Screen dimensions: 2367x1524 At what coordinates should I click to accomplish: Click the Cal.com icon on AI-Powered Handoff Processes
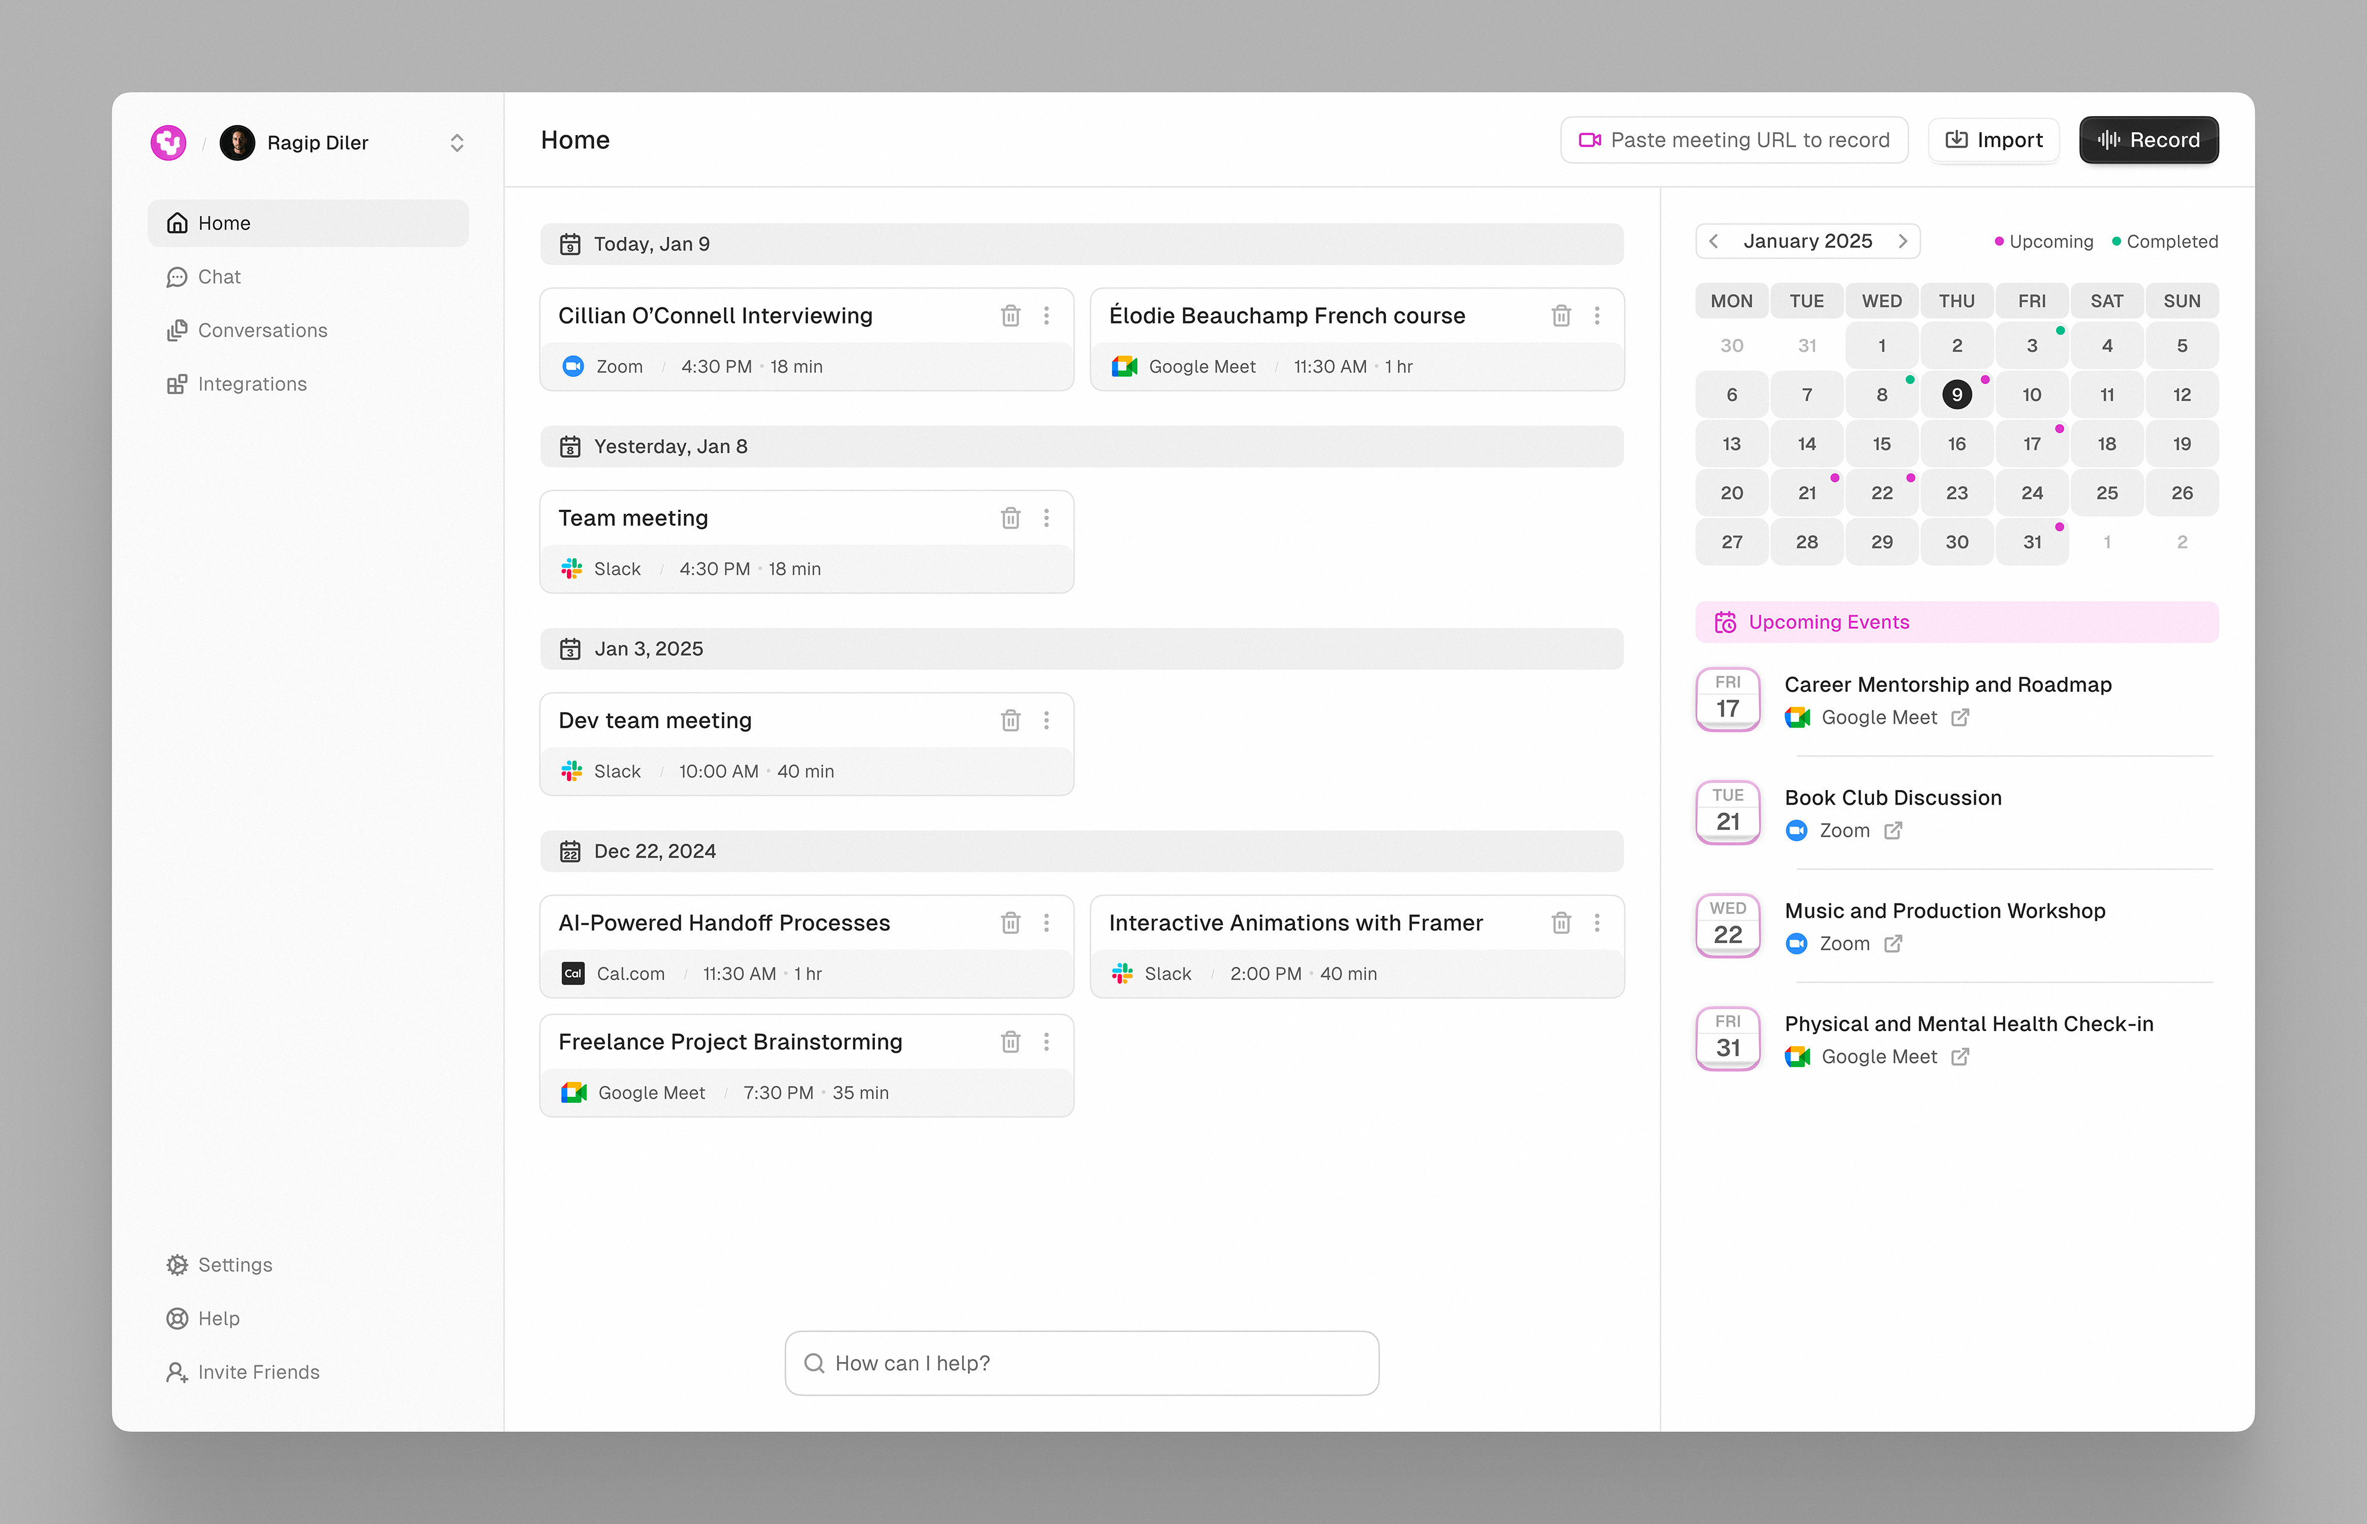(x=572, y=974)
